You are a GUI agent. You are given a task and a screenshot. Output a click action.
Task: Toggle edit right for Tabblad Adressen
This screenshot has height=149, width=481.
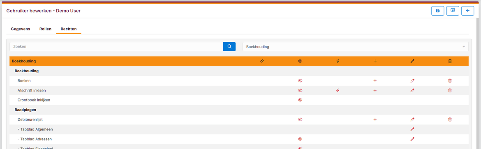click(412, 139)
